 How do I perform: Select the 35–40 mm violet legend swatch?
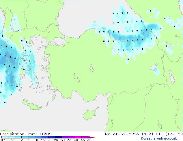[72, 137]
